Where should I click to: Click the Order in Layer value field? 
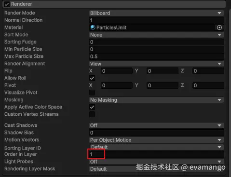156,154
